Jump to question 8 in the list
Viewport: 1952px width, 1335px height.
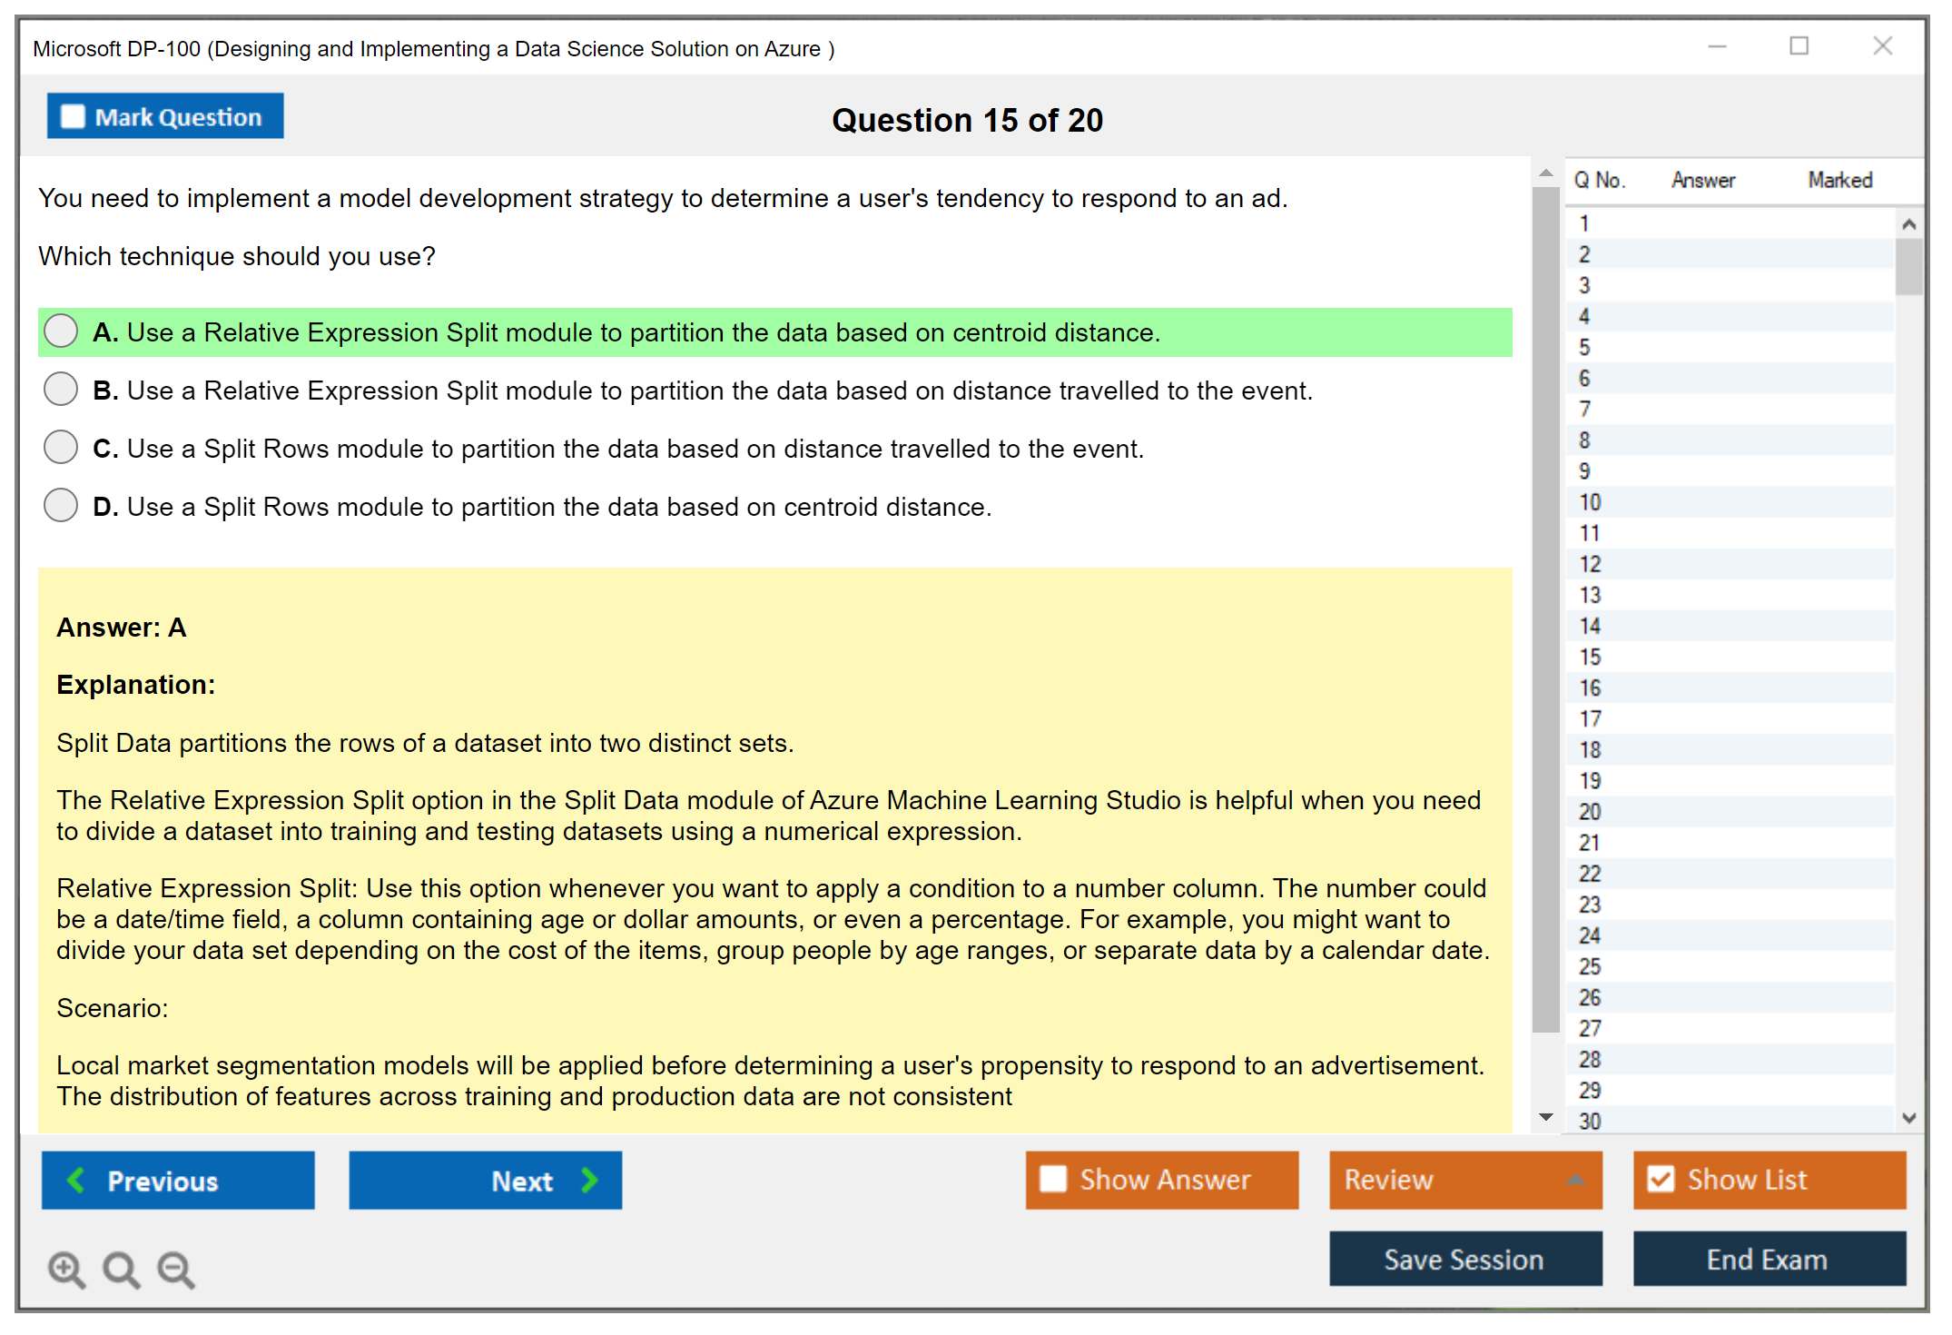1584,440
